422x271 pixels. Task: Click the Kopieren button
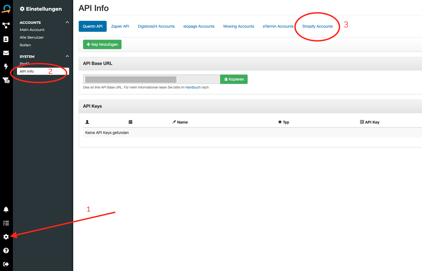(x=234, y=79)
